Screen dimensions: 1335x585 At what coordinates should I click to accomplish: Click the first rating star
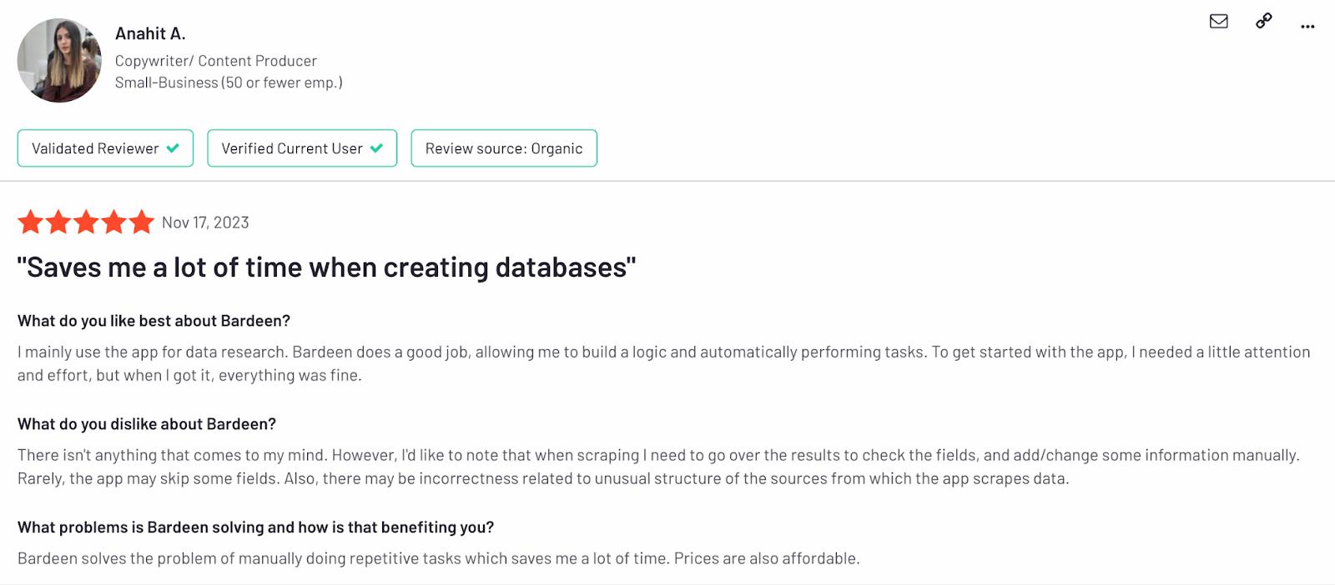(30, 222)
